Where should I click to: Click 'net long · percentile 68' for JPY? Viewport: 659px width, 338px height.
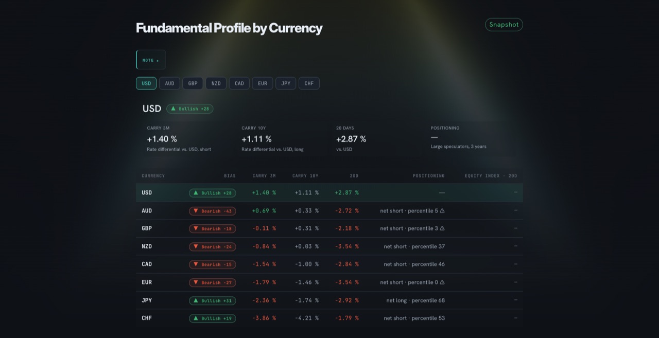[415, 300]
